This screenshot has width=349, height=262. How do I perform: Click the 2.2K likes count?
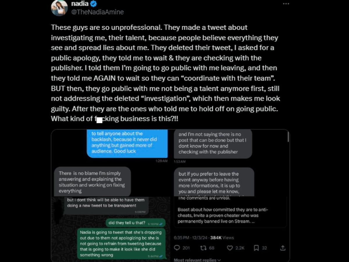(239, 248)
